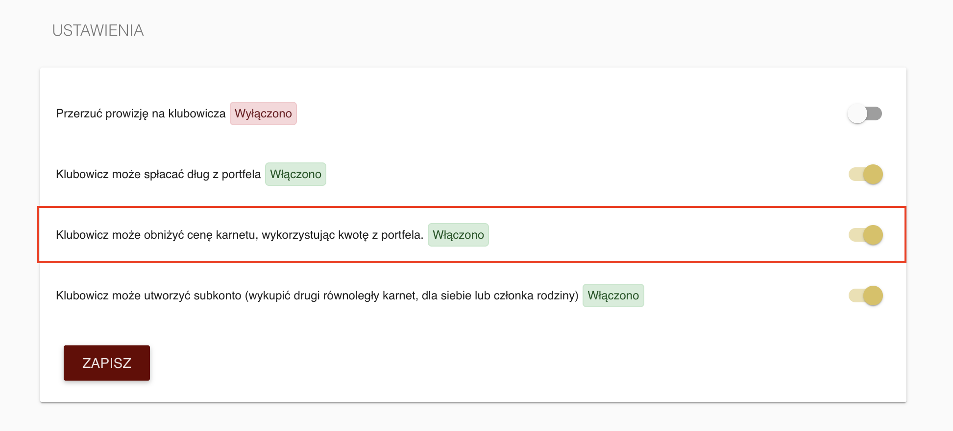Enable the 'Przerzuć prowizję na klubowicza' switch
Screen dimensions: 953x431
click(865, 113)
